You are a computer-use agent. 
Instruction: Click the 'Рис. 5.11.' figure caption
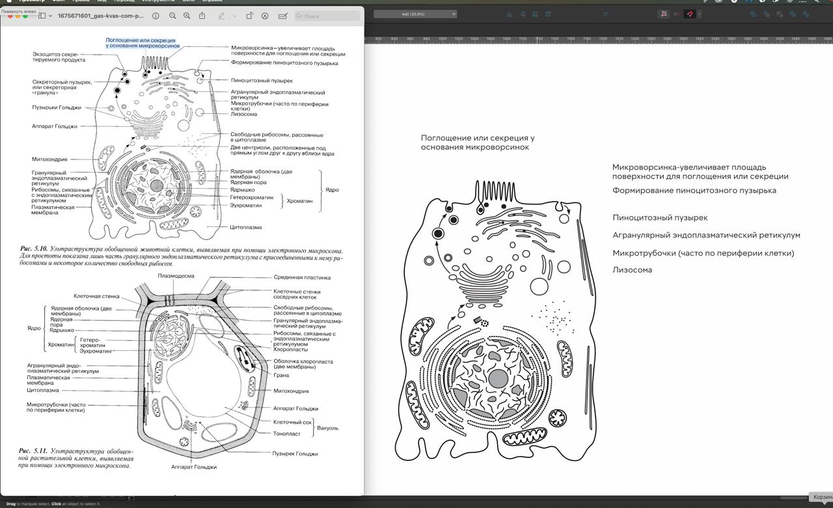pos(76,458)
